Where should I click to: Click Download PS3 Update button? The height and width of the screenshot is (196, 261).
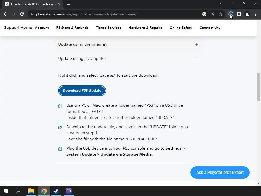coord(82,91)
